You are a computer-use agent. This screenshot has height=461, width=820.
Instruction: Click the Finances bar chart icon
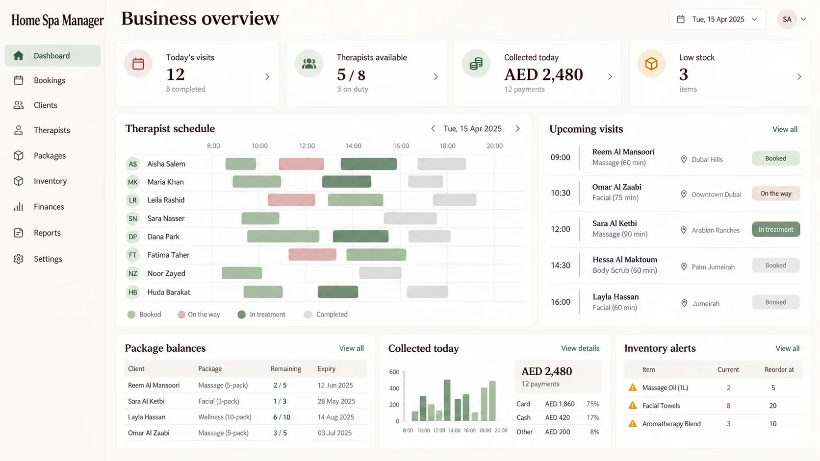(x=19, y=207)
